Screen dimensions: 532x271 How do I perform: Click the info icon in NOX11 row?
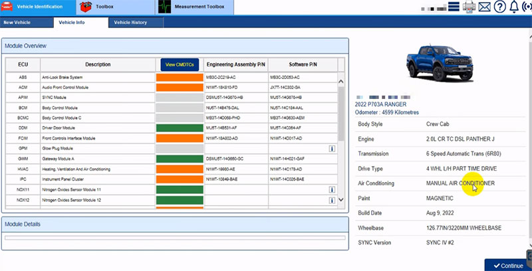point(332,190)
